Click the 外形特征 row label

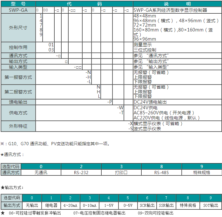[x=18, y=126]
